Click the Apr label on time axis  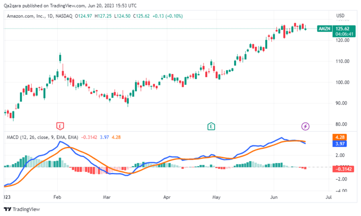click(167, 197)
